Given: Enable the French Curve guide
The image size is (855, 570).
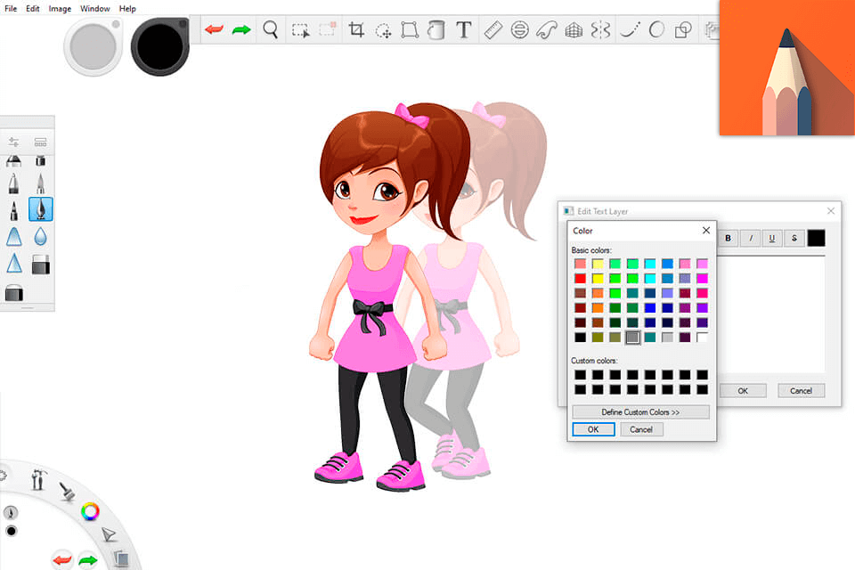Looking at the screenshot, I should pos(546,30).
